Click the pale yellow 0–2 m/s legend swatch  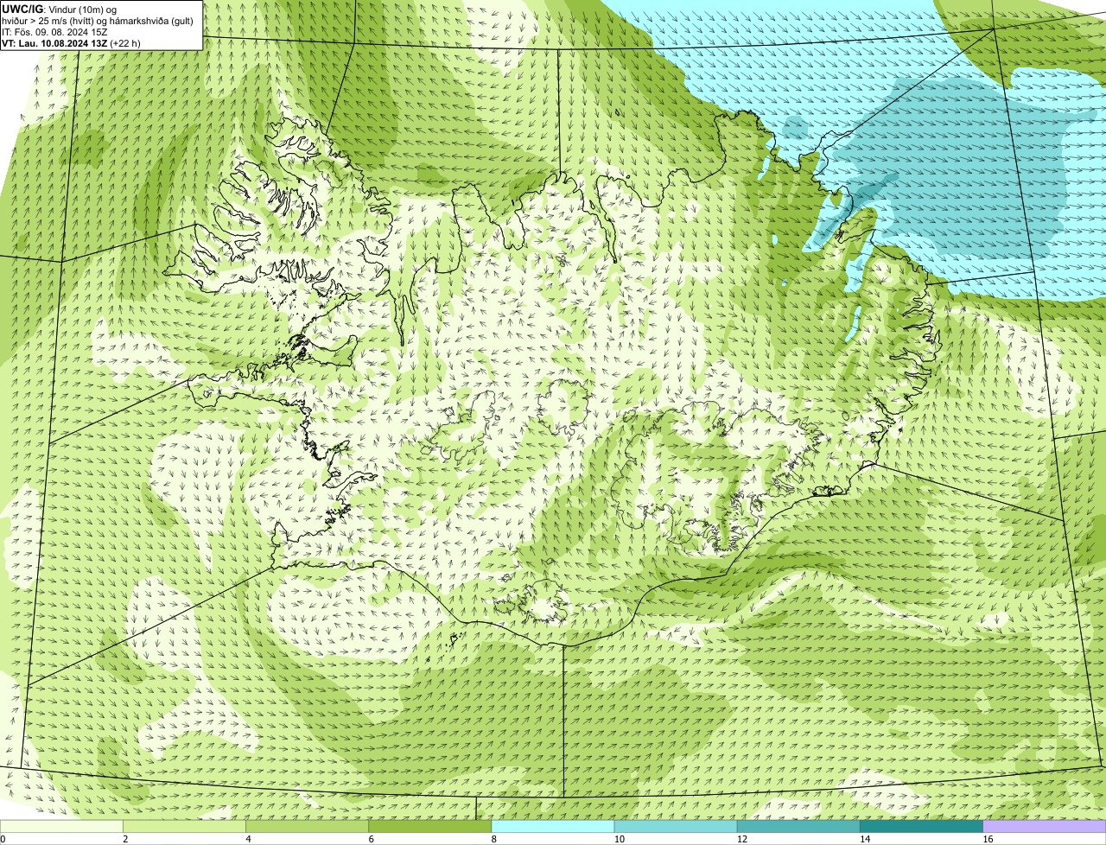coord(61,826)
